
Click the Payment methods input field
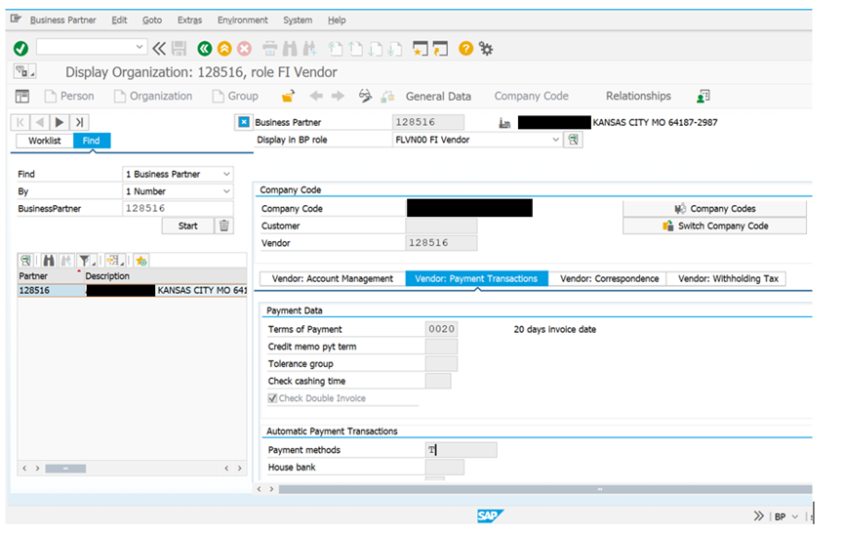462,450
